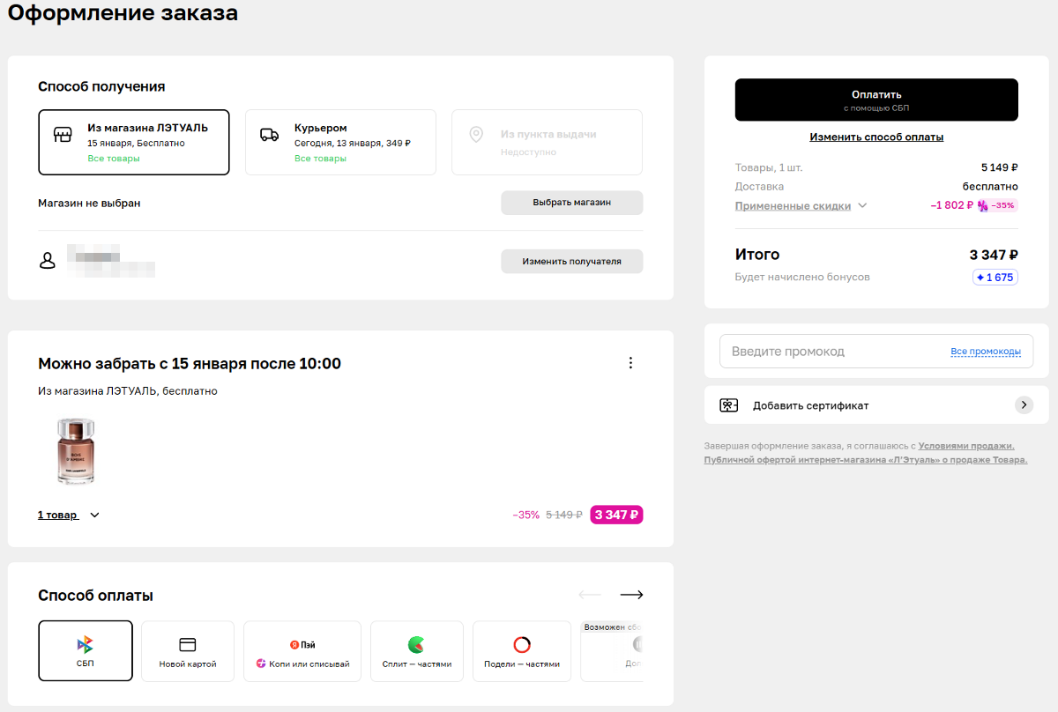Click the gift certificate icon
The image size is (1058, 712).
[x=728, y=405]
